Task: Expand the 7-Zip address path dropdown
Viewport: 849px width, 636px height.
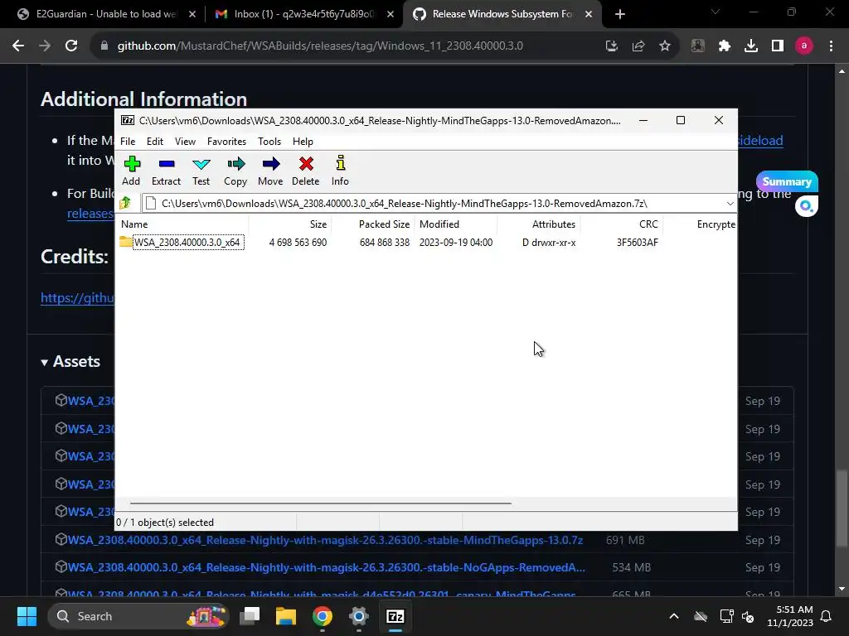Action: tap(730, 204)
